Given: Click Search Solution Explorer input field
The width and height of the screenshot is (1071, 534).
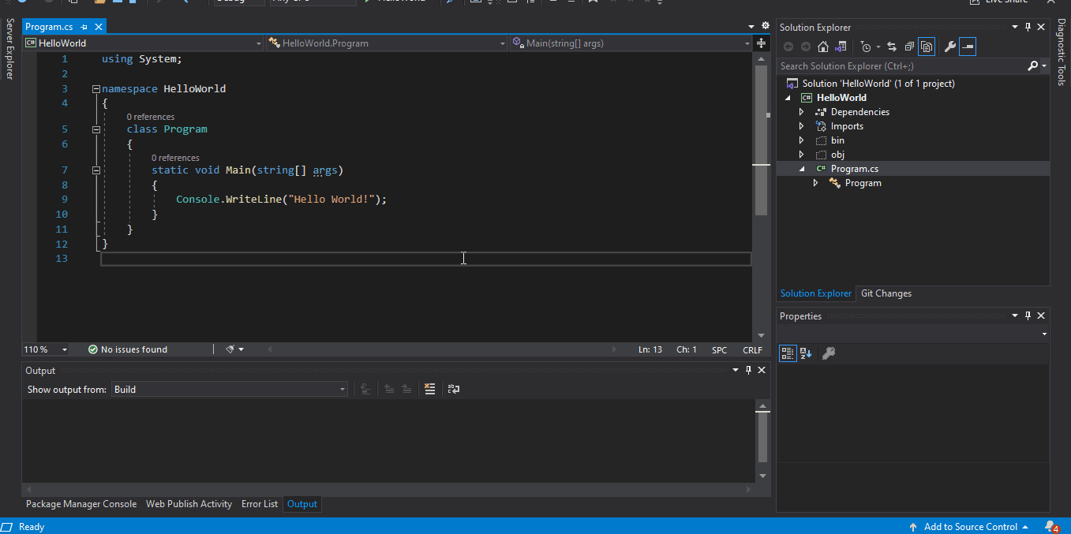Looking at the screenshot, I should (901, 66).
